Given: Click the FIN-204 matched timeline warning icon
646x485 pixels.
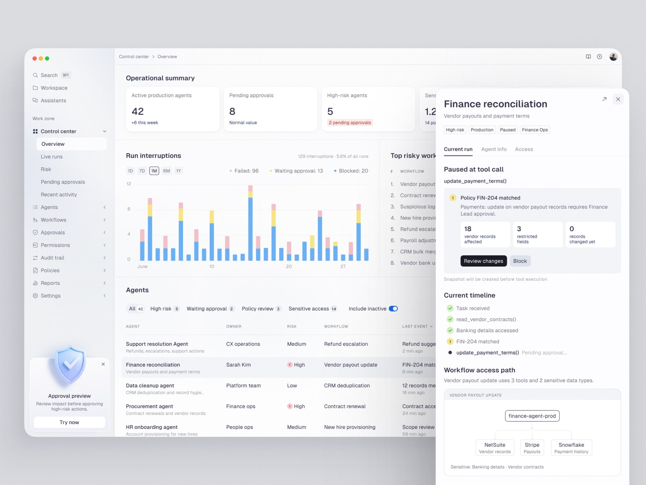Looking at the screenshot, I should [450, 341].
